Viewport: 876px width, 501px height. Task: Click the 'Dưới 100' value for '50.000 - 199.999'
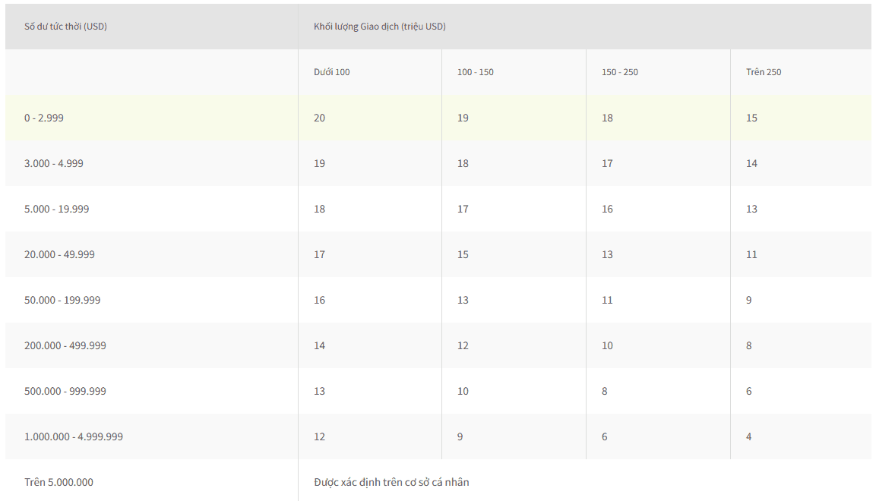tap(319, 300)
